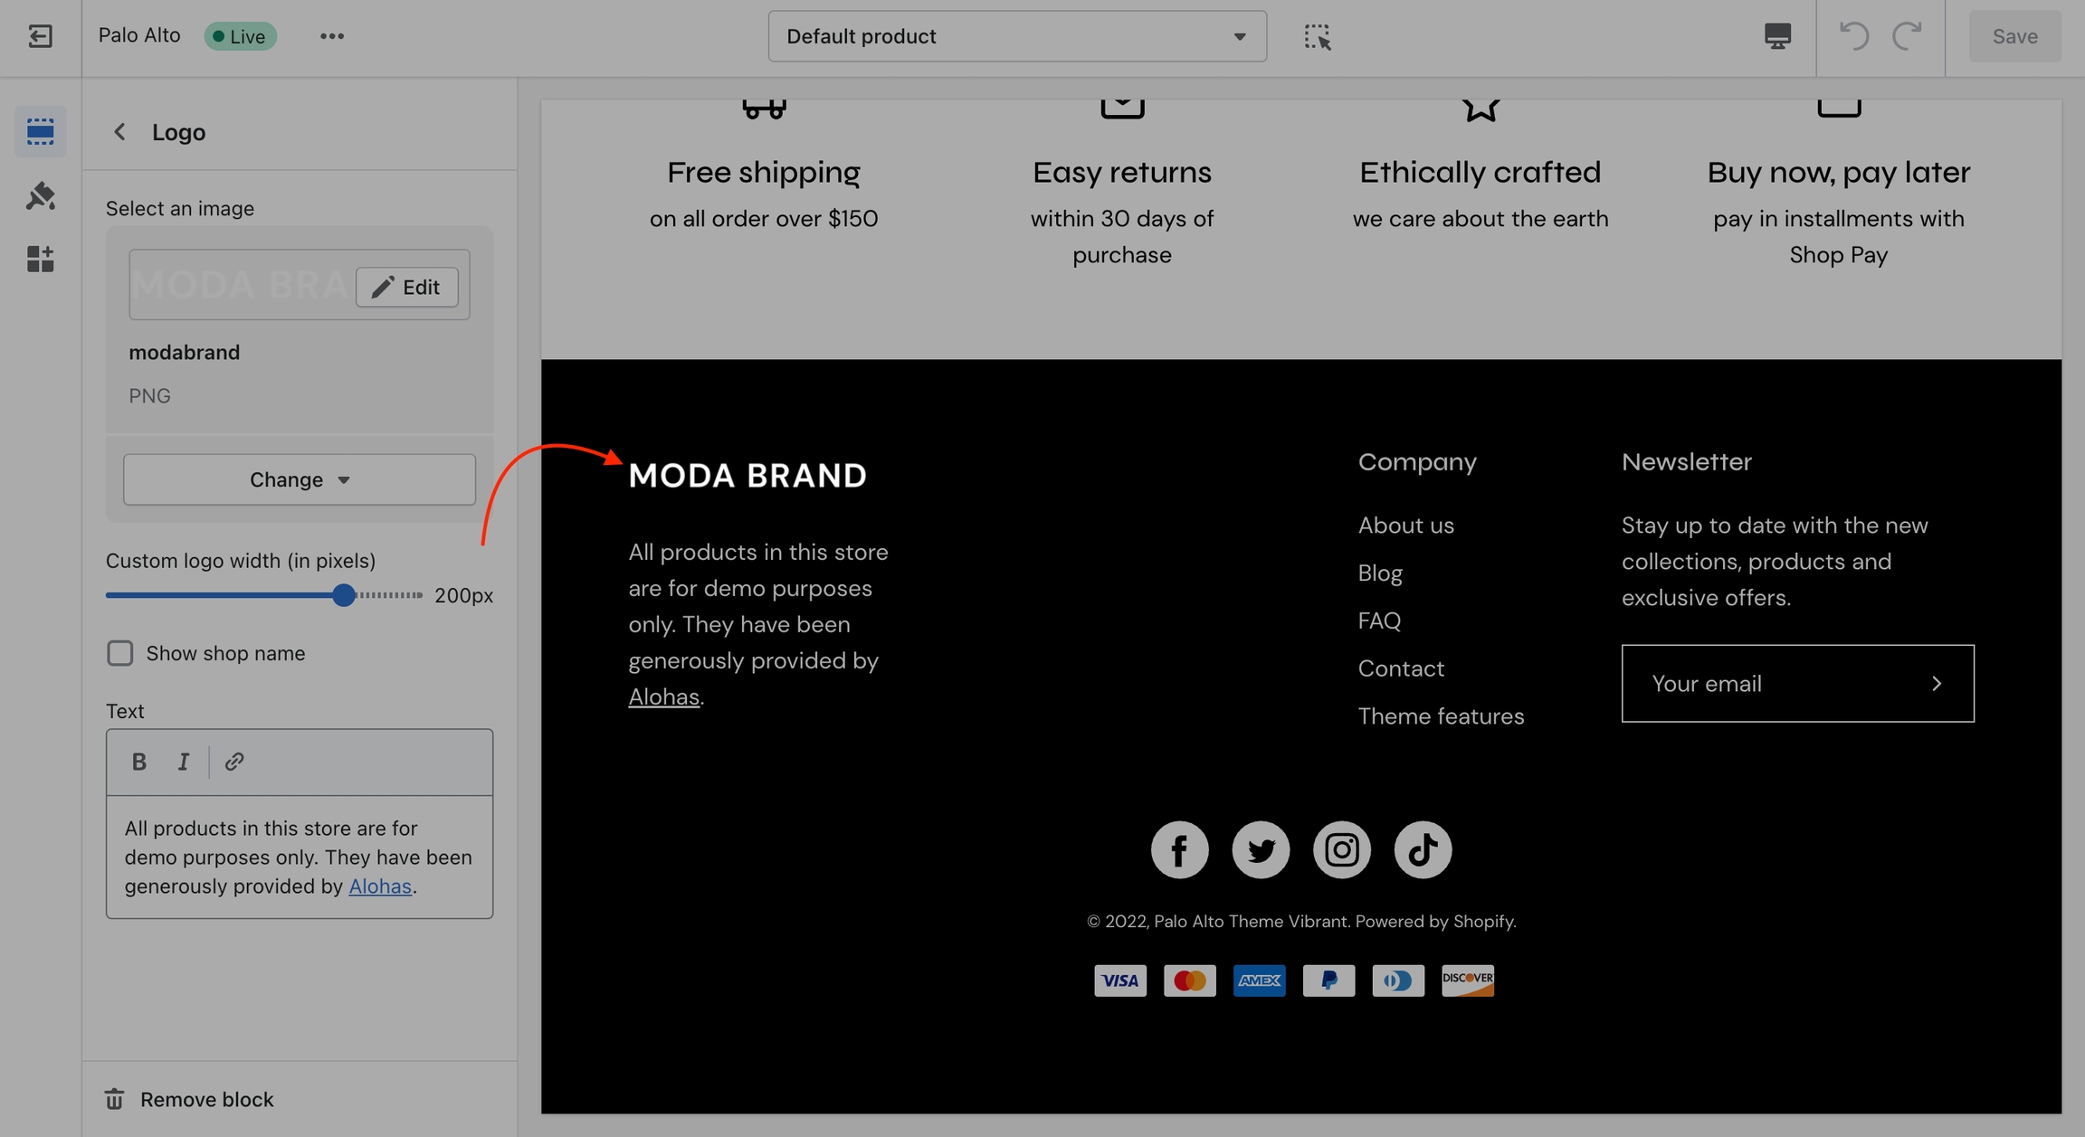Click the Edit image button
This screenshot has width=2085, height=1137.
[x=406, y=287]
